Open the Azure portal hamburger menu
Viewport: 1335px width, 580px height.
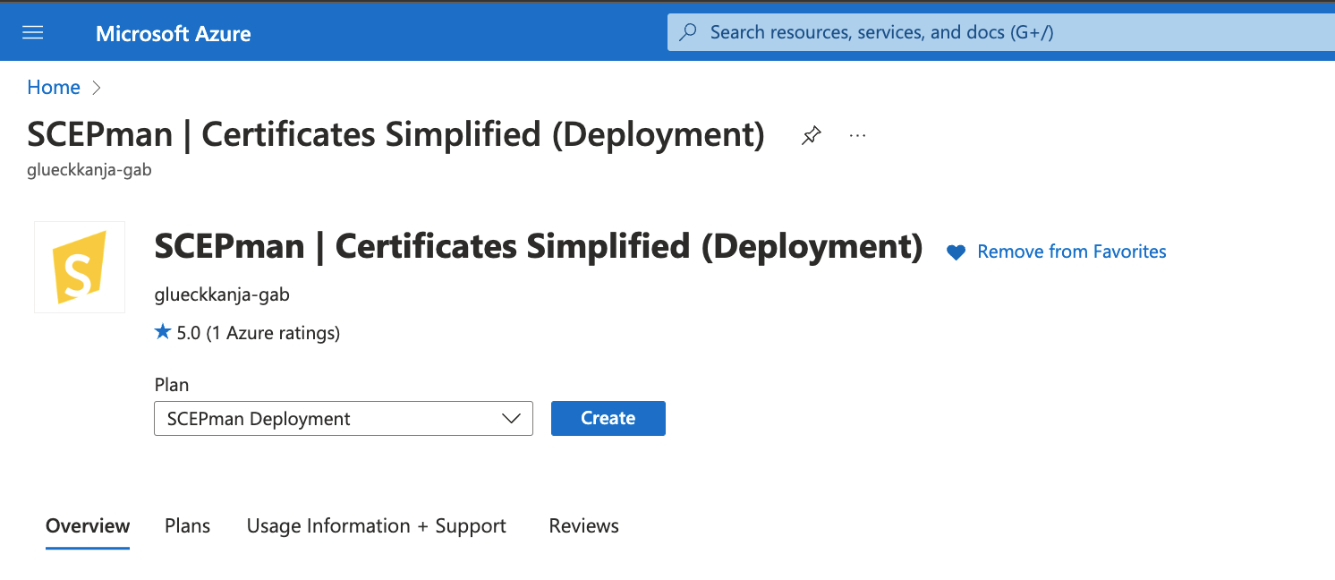coord(33,33)
